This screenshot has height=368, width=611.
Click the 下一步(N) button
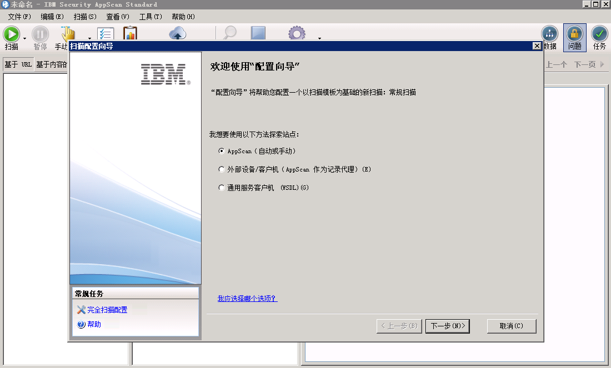(448, 326)
